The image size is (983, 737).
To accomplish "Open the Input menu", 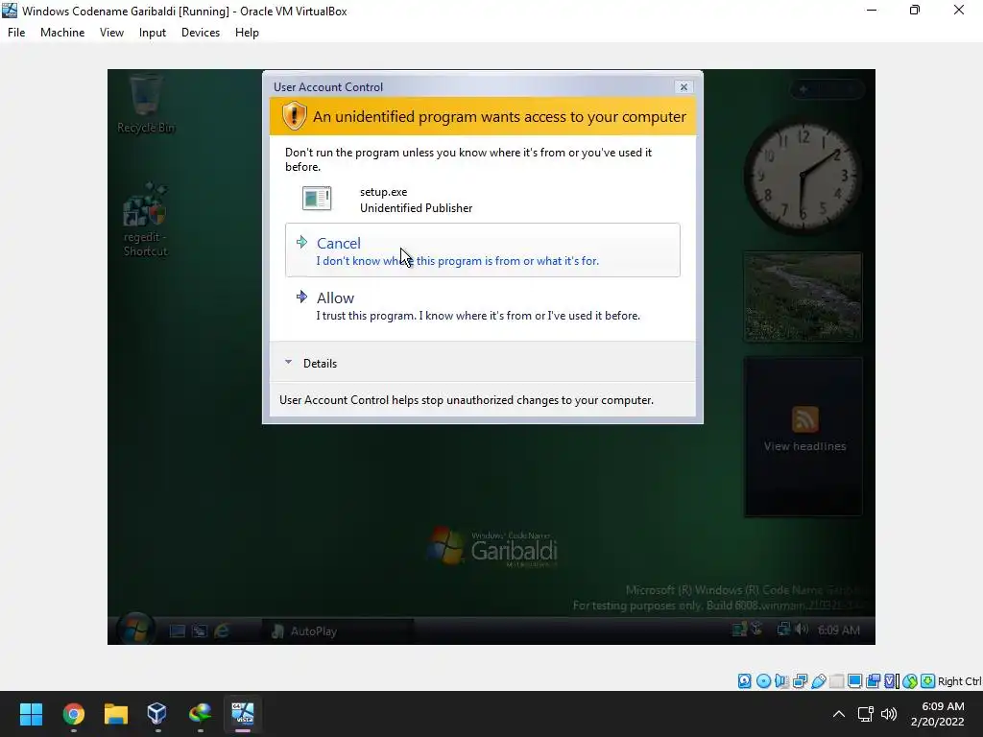I will point(153,33).
